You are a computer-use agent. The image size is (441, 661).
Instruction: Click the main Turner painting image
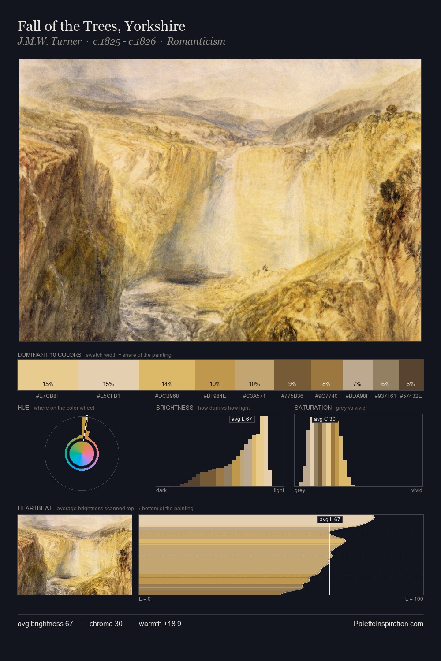coord(220,200)
